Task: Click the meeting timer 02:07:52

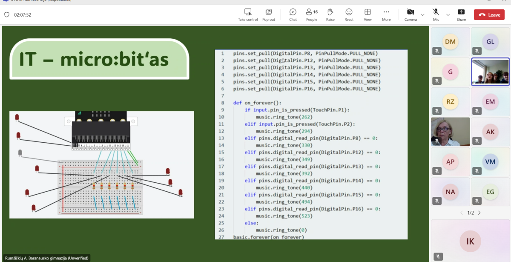Action: [x=23, y=15]
